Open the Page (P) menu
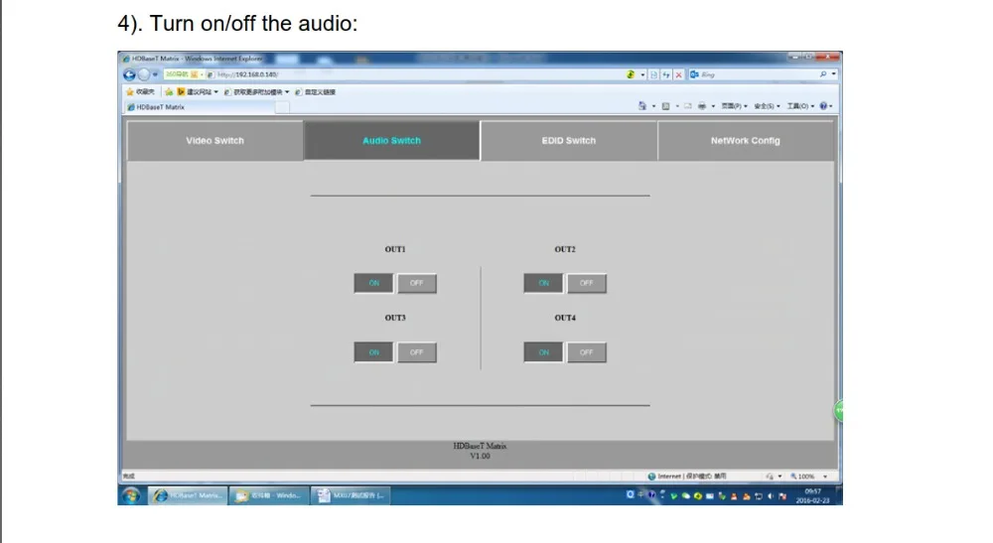 click(734, 106)
